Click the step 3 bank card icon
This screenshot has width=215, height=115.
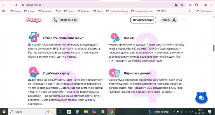(34, 72)
